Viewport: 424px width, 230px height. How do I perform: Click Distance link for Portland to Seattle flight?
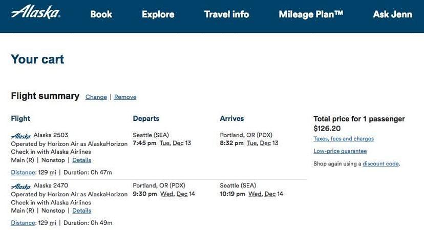[23, 223]
